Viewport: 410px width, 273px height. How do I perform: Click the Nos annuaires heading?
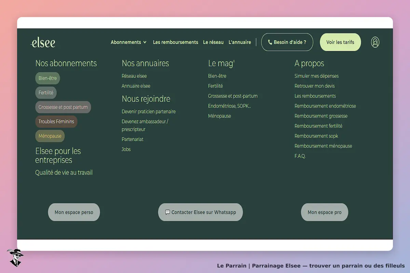145,63
